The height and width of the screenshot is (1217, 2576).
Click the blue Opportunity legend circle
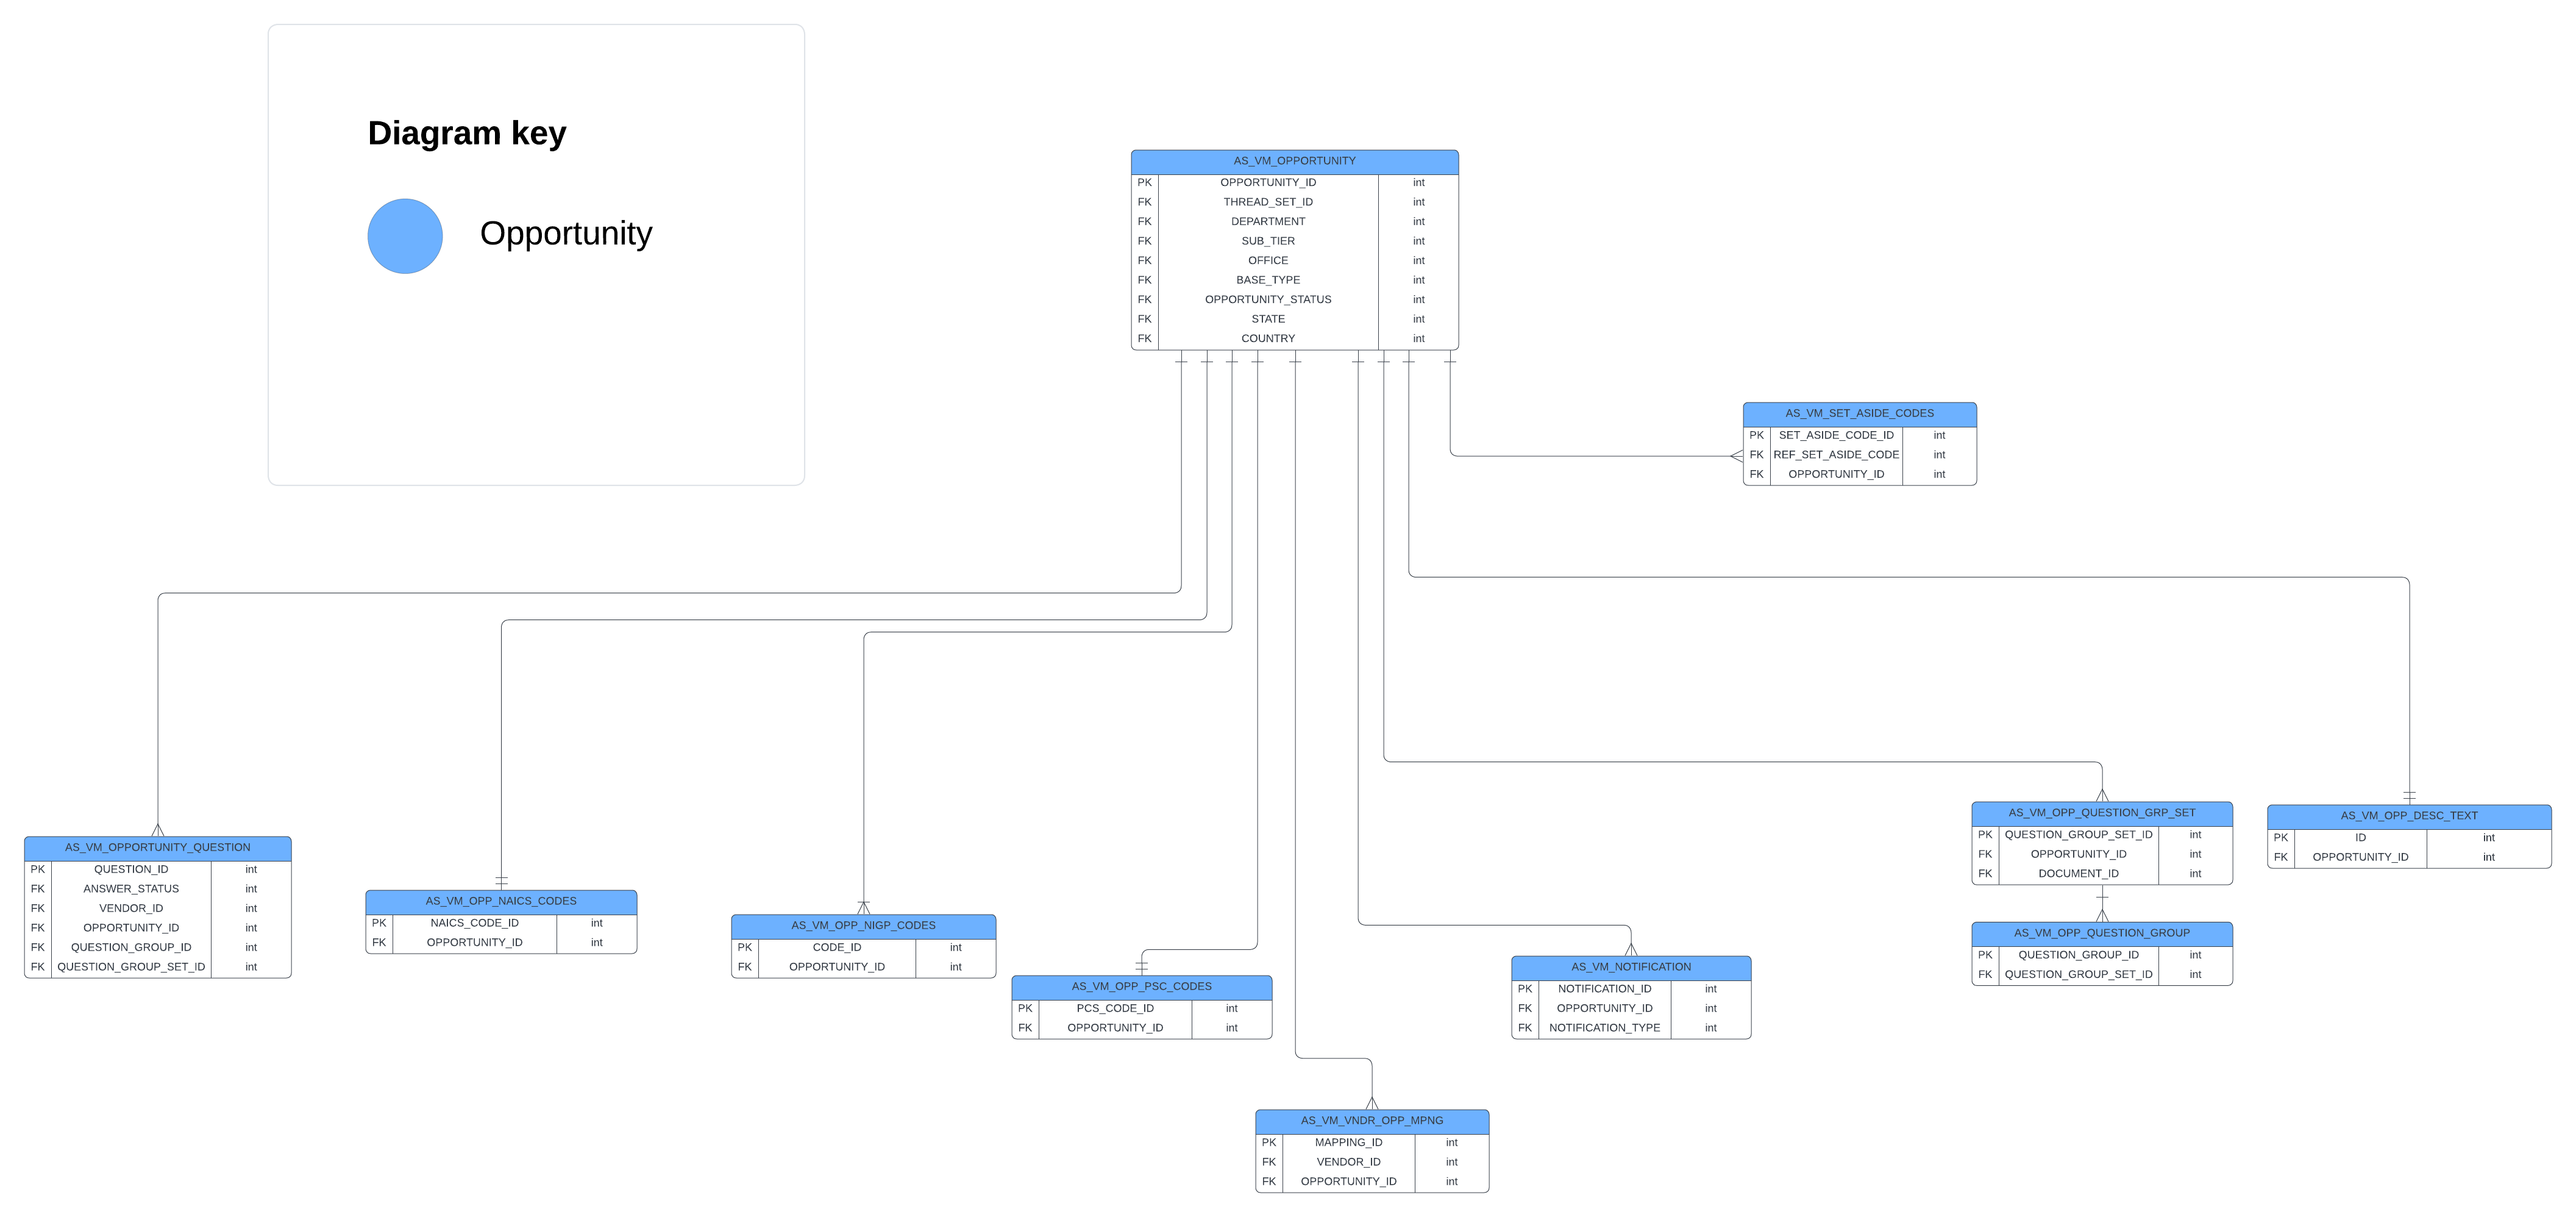tap(405, 236)
